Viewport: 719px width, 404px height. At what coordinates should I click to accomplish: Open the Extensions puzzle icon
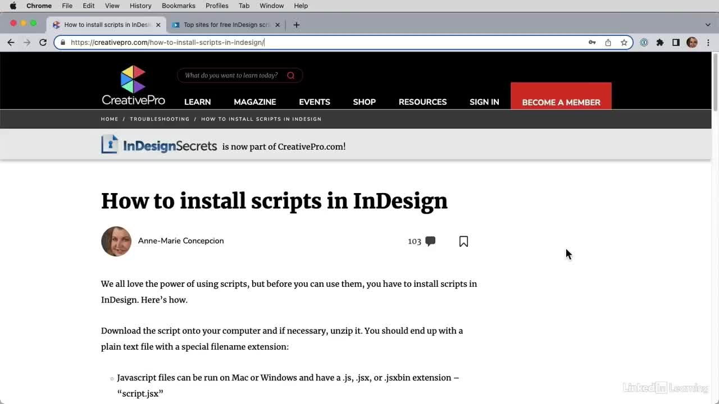660,42
